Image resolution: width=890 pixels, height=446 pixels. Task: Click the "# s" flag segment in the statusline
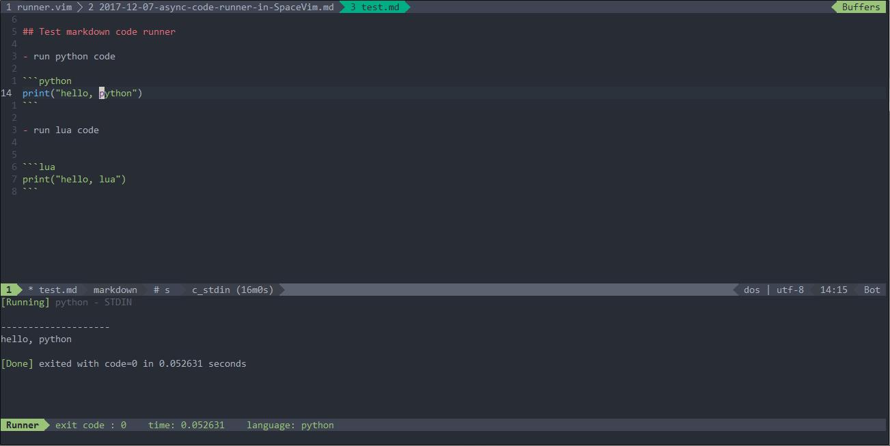pyautogui.click(x=162, y=290)
